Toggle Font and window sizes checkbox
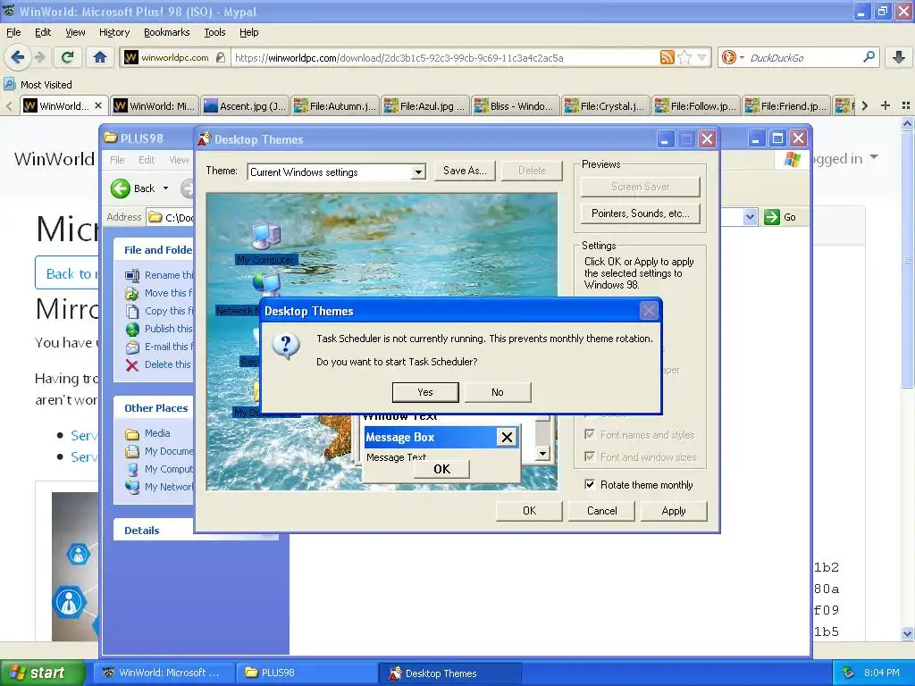 point(590,456)
